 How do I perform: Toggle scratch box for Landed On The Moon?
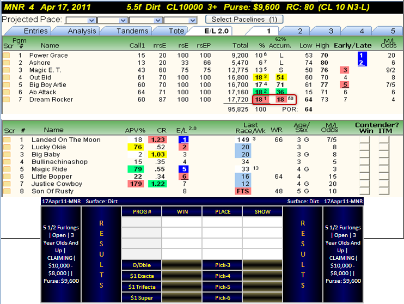click(x=7, y=140)
